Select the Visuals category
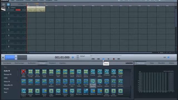The width and height of the screenshot is (178, 100). click(x=6, y=89)
